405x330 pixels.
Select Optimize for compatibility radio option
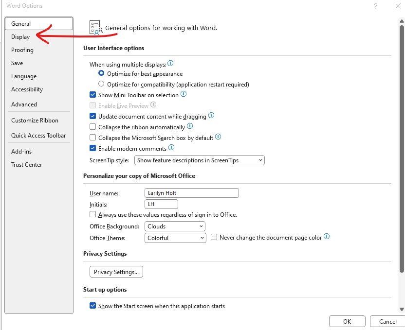click(101, 84)
